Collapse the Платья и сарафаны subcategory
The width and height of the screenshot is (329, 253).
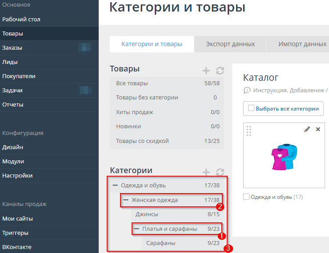[x=136, y=229]
